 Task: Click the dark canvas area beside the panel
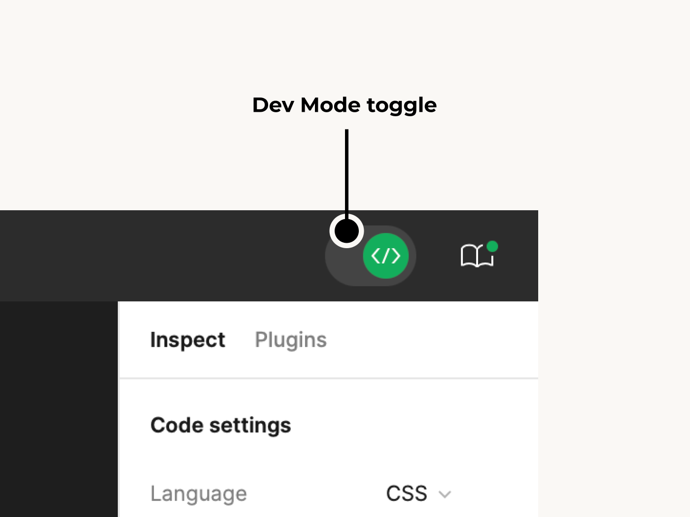click(59, 409)
